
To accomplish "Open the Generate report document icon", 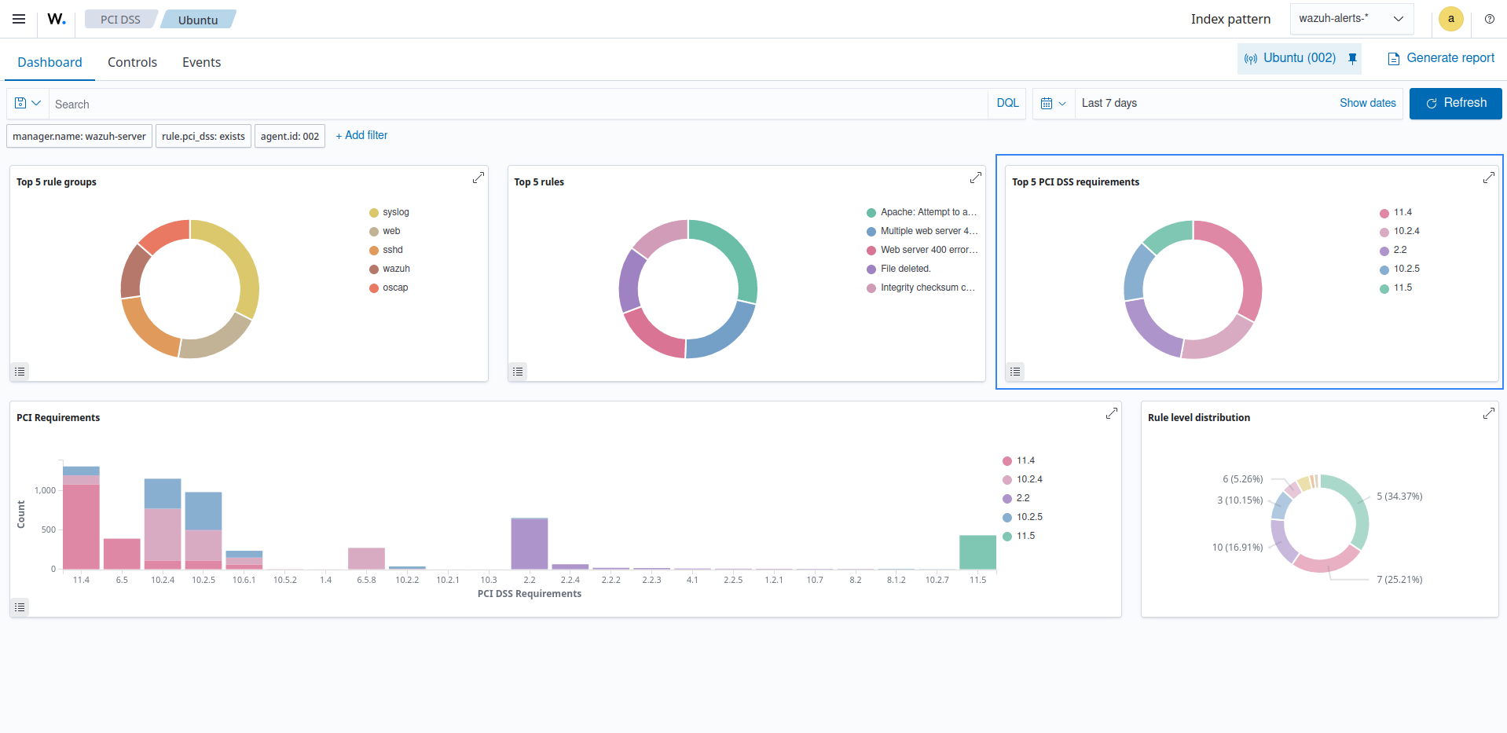I will pos(1394,58).
